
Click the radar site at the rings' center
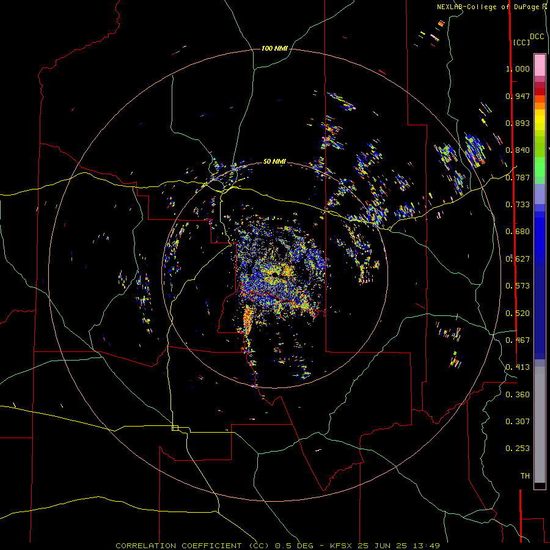click(x=274, y=274)
